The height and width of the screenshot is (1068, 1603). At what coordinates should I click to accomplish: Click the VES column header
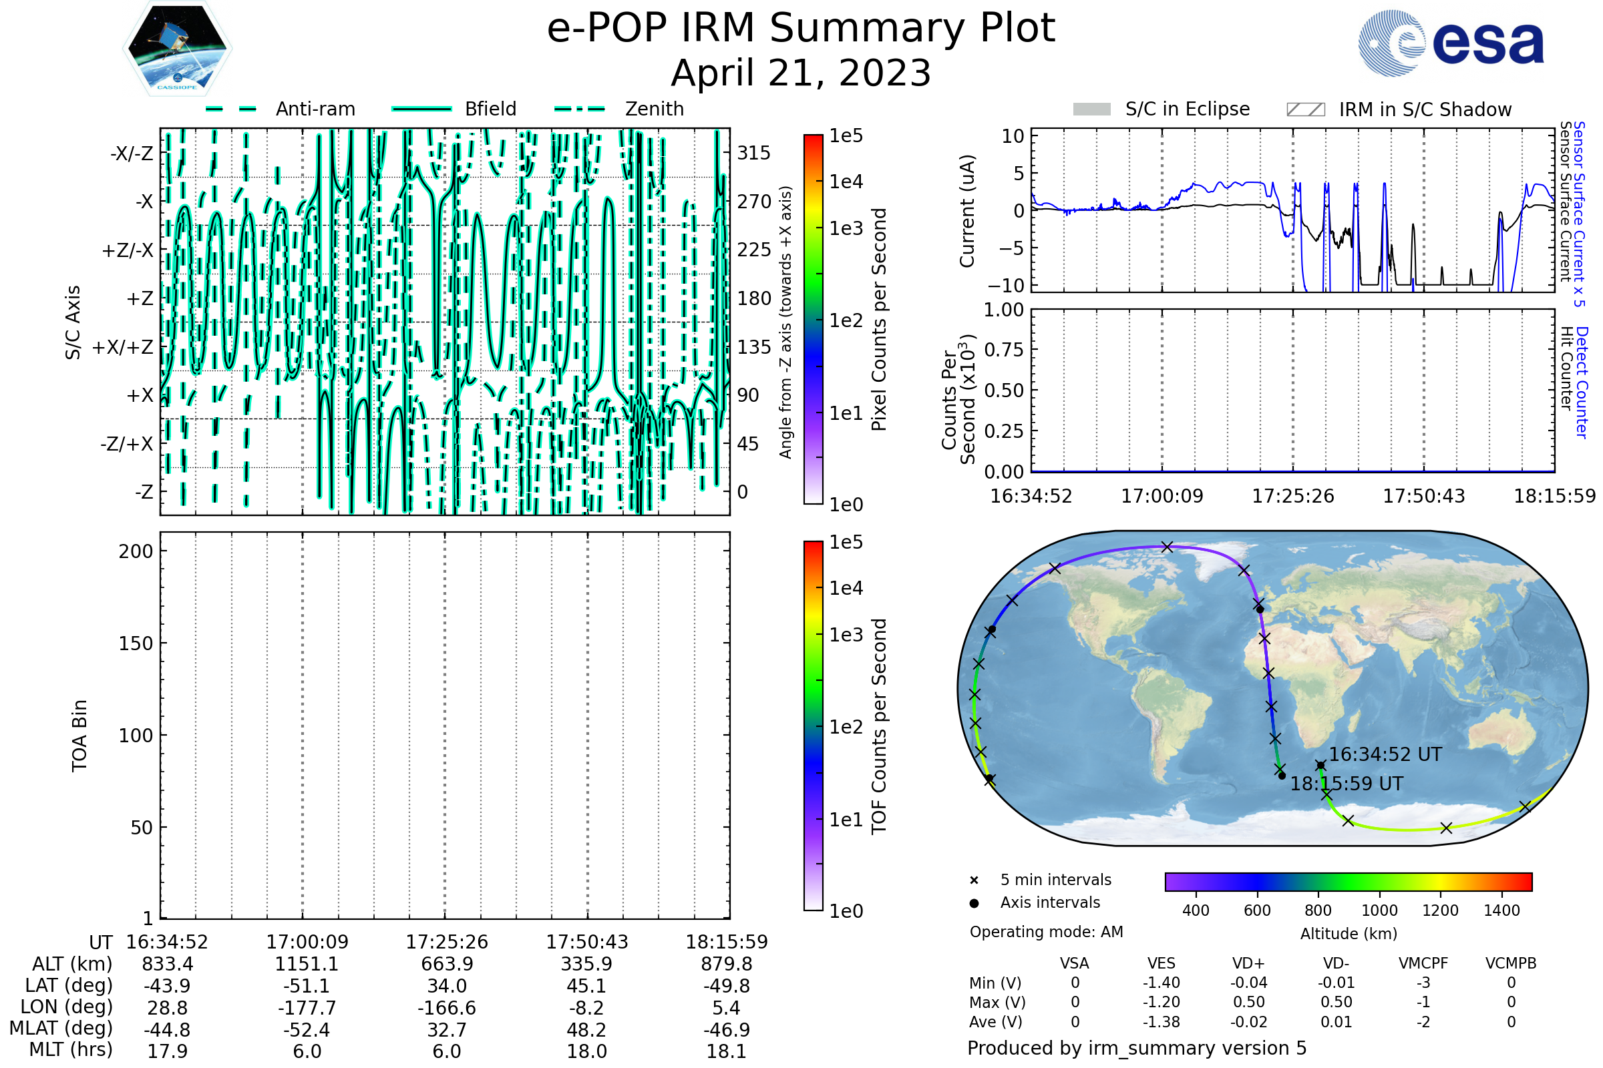point(1162,964)
